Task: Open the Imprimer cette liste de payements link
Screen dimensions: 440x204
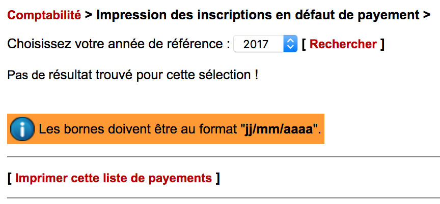Action: pos(113,178)
